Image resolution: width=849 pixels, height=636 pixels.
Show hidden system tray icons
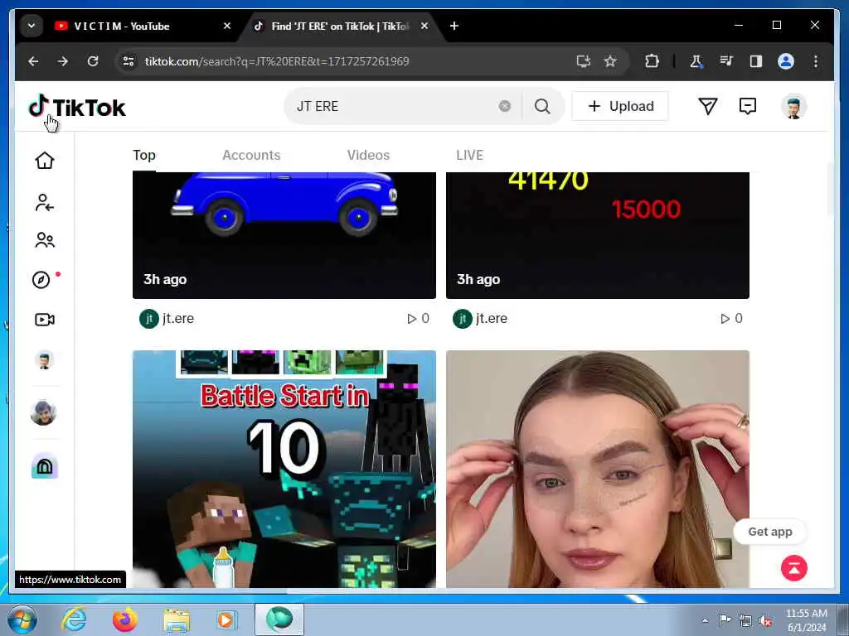(x=705, y=620)
